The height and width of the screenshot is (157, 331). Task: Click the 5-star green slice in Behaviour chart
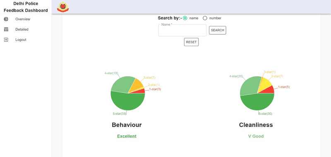pyautogui.click(x=128, y=102)
